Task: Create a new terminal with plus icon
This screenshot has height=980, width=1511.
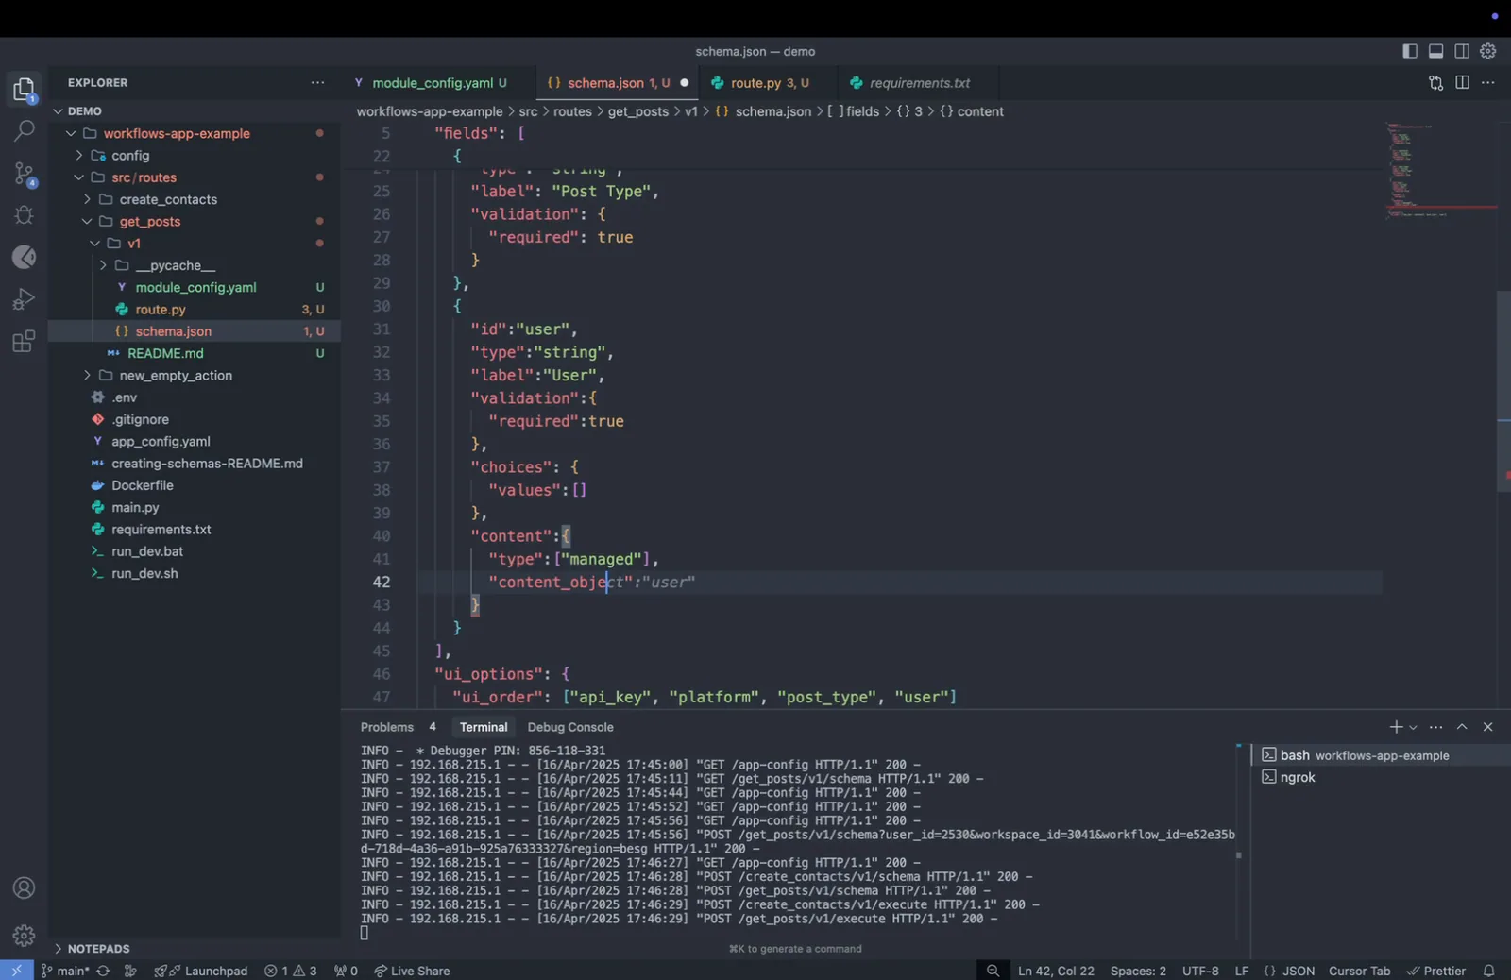Action: click(x=1396, y=727)
